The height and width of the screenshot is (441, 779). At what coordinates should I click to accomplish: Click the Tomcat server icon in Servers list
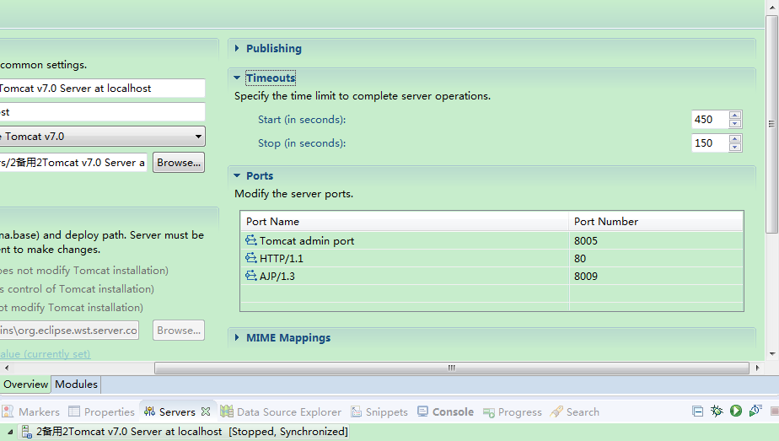coord(27,432)
